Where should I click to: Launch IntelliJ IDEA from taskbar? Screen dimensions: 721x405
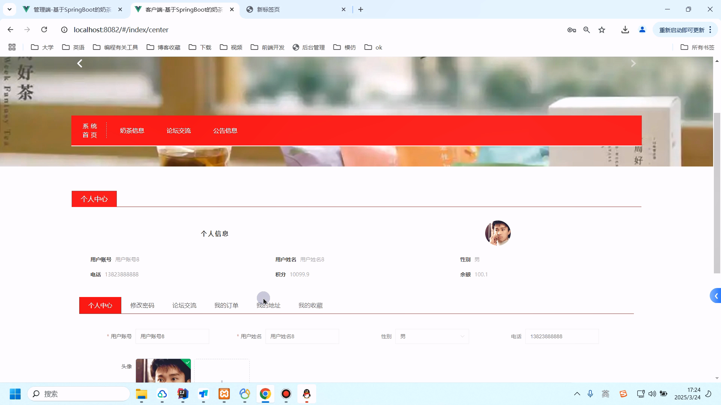click(183, 394)
